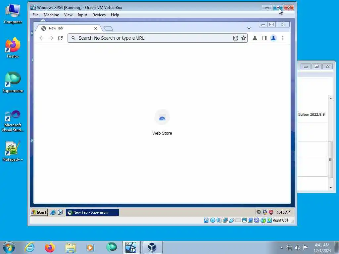Image resolution: width=339 pixels, height=254 pixels.
Task: Click the host network tray icon
Action: coord(289,248)
